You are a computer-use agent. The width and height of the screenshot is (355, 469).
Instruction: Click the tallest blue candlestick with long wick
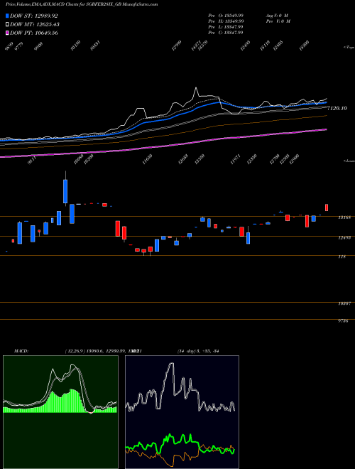65,191
